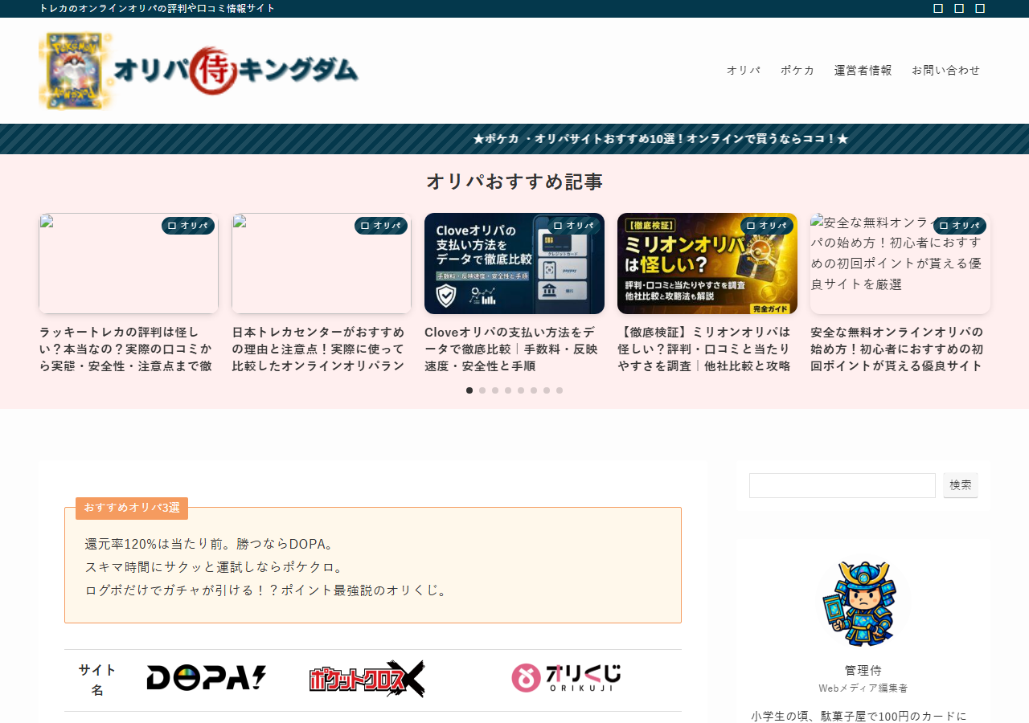Click オリパ tag on 日本トレカセンター card
The height and width of the screenshot is (723, 1029).
coord(381,226)
